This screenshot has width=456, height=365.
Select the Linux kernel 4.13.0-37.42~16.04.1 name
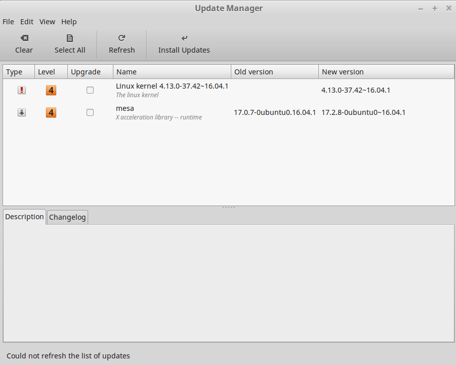172,87
